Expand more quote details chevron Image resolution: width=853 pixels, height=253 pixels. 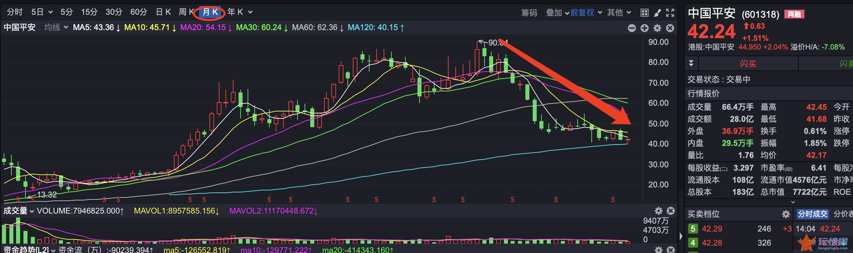[x=793, y=202]
